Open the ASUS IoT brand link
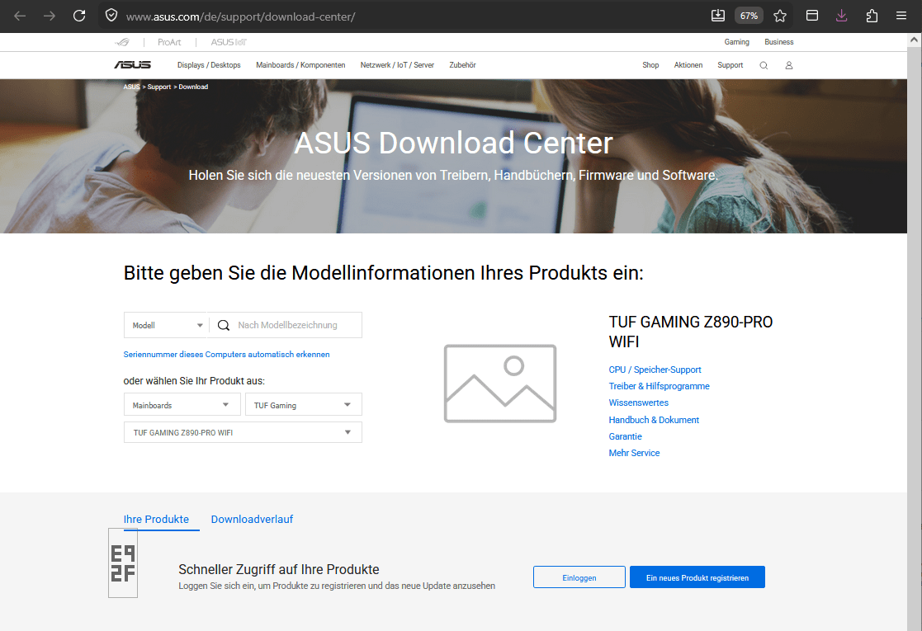Image resolution: width=922 pixels, height=631 pixels. coord(229,42)
